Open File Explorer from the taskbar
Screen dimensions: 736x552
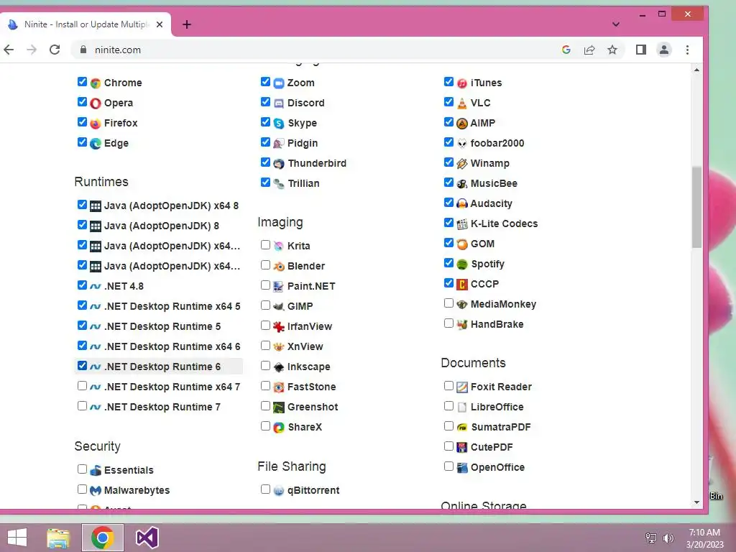pyautogui.click(x=58, y=538)
